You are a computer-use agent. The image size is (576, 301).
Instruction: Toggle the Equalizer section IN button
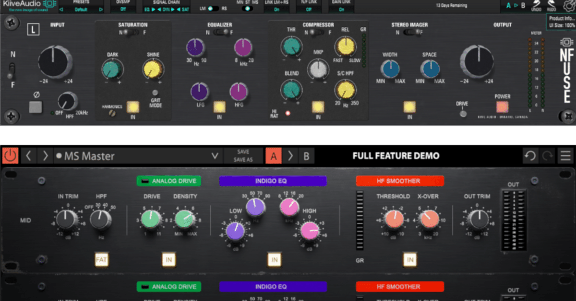click(219, 106)
